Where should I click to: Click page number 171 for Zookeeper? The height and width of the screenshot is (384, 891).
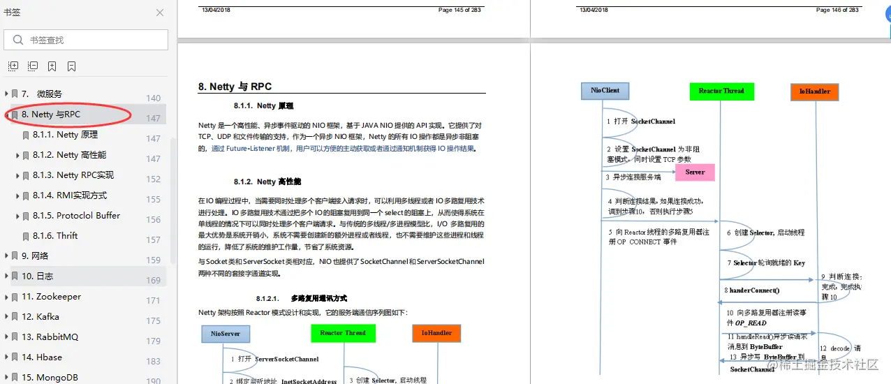154,301
